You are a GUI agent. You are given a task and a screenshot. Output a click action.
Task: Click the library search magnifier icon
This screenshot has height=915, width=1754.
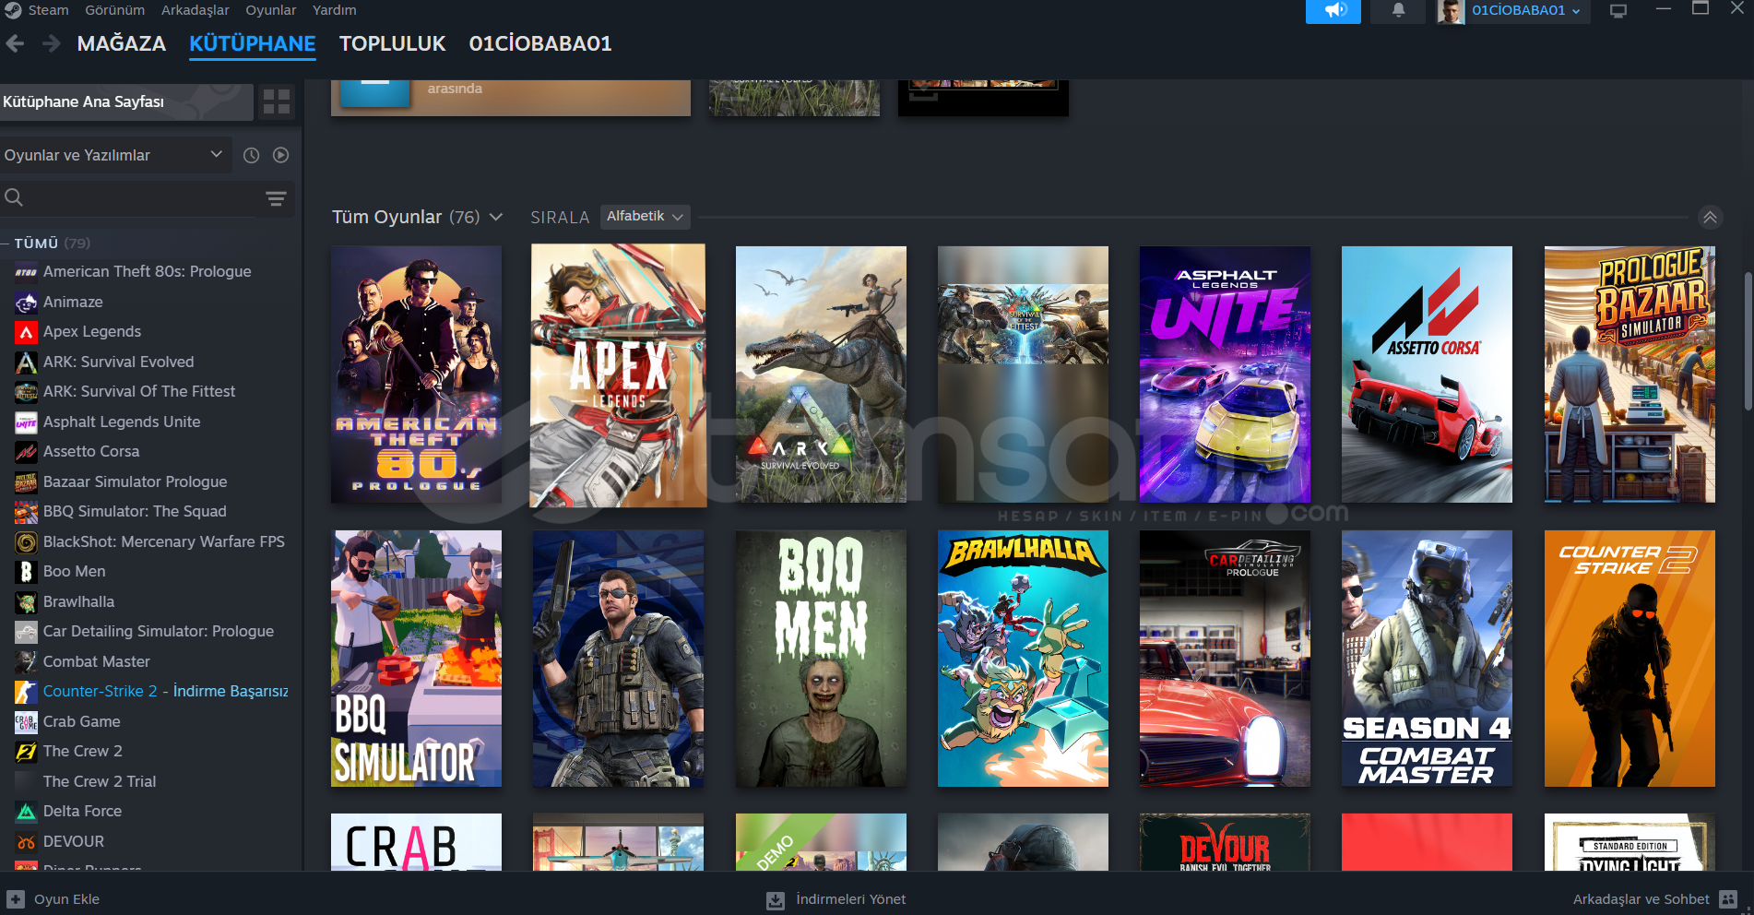tap(14, 197)
